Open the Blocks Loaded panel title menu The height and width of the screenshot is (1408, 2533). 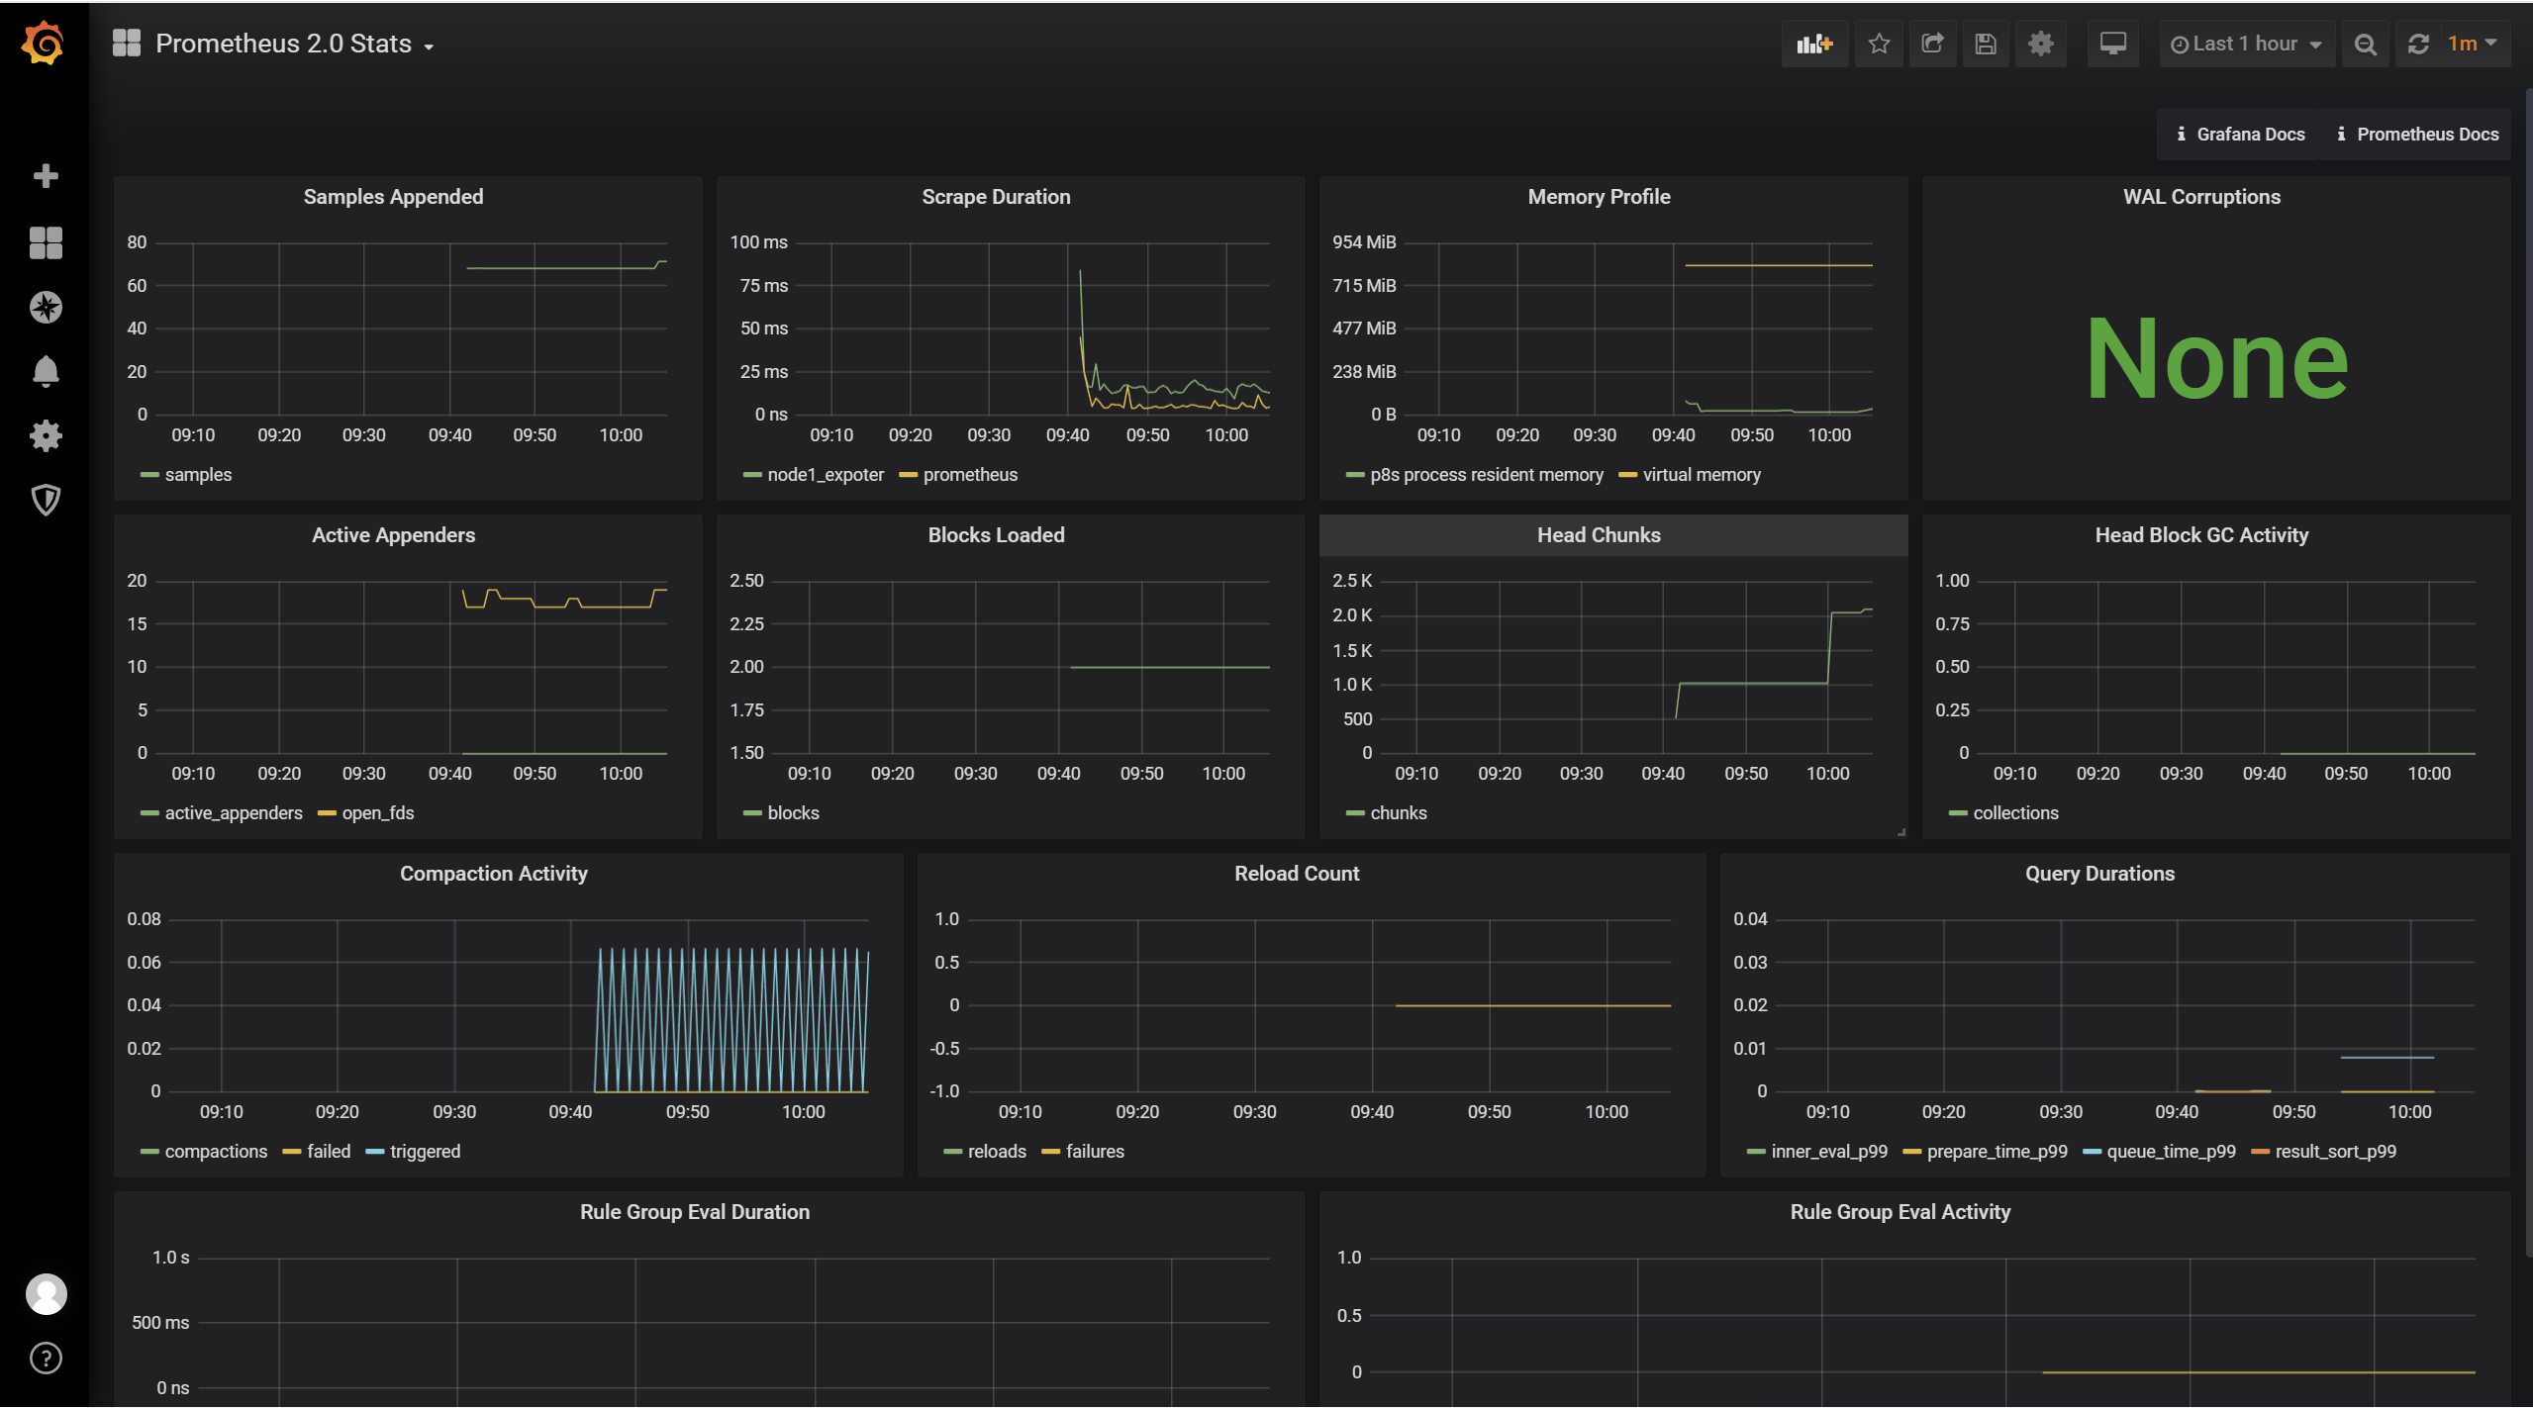996,535
